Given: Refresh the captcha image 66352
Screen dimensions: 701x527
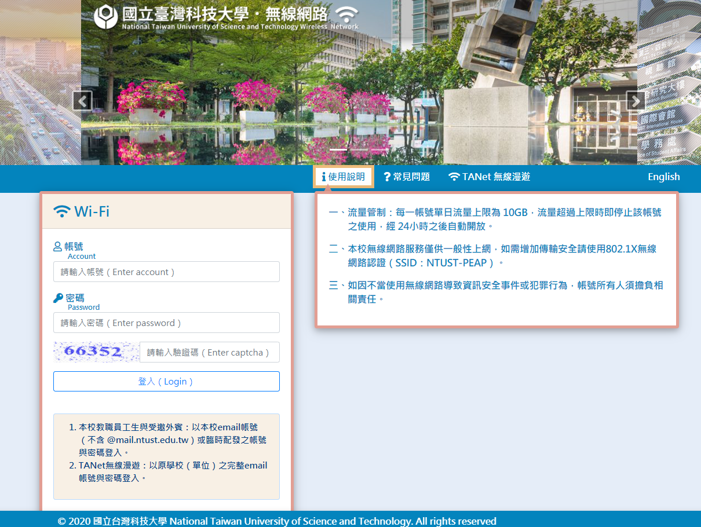Looking at the screenshot, I should (x=96, y=352).
